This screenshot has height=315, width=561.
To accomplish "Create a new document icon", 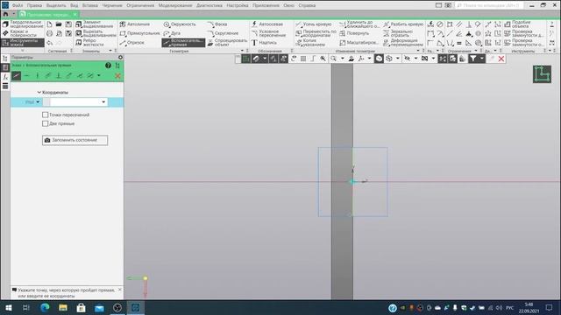I will click(x=49, y=24).
